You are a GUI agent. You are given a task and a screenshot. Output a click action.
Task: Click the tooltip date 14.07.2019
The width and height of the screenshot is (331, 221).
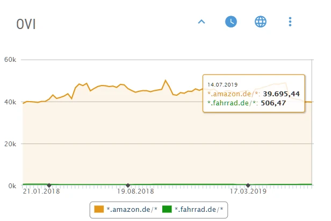[222, 84]
